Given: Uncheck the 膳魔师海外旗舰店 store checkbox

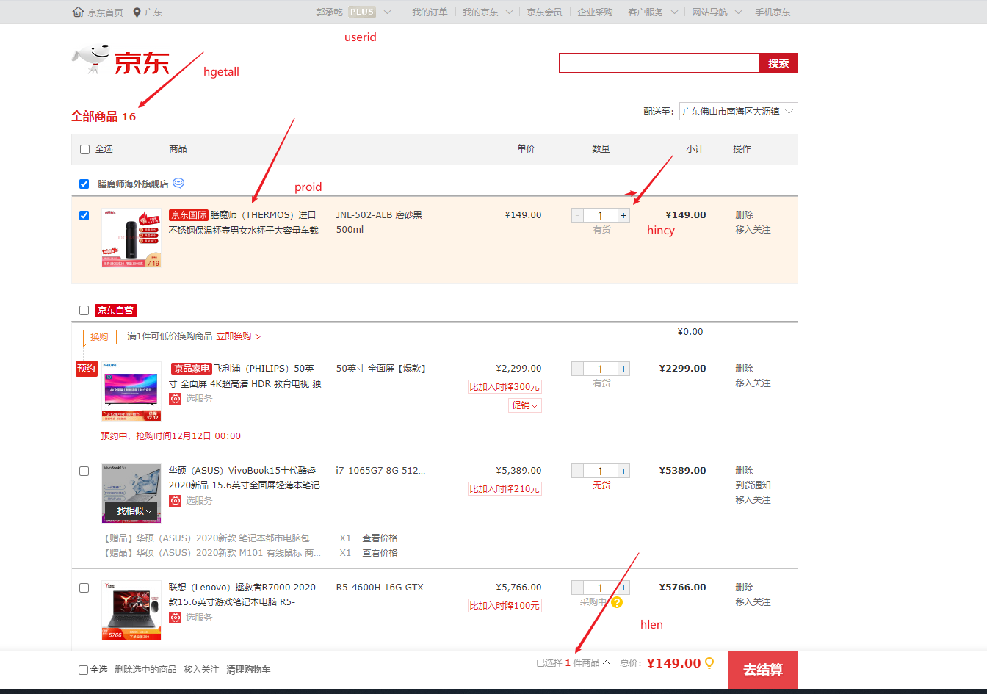Looking at the screenshot, I should (84, 184).
